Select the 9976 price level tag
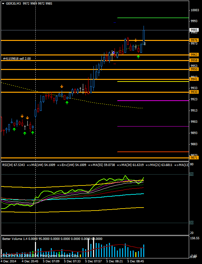 (x=194, y=40)
